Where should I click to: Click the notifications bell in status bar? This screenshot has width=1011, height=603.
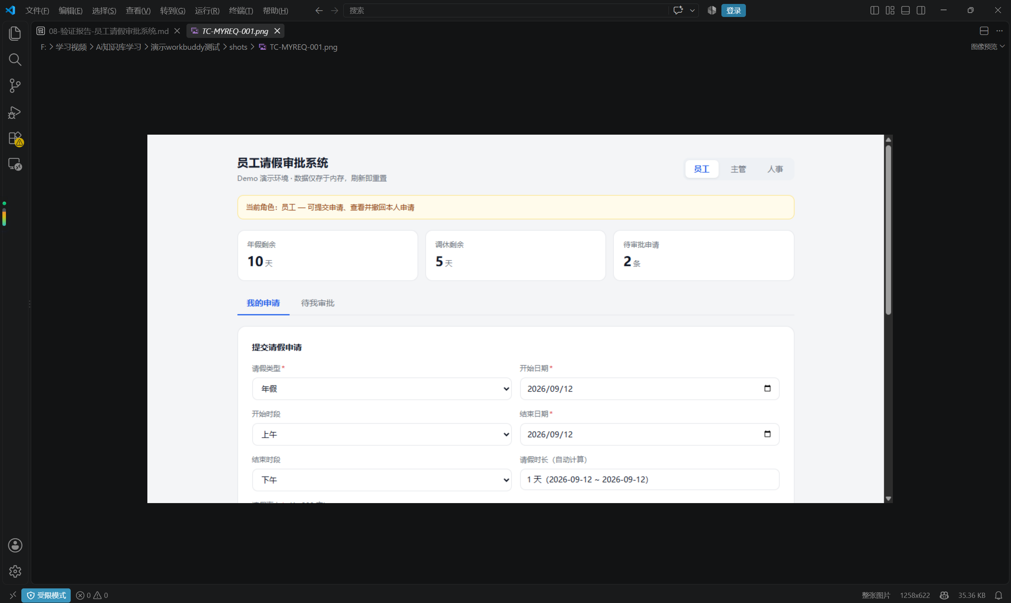pyautogui.click(x=998, y=595)
